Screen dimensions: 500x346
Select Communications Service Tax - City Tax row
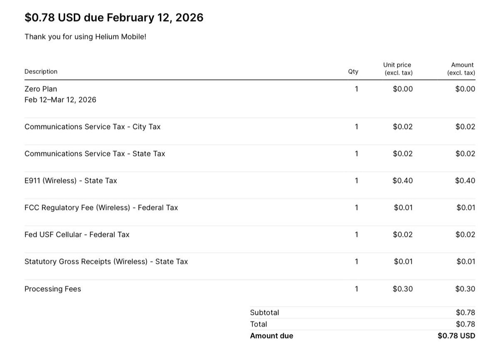[x=250, y=127]
